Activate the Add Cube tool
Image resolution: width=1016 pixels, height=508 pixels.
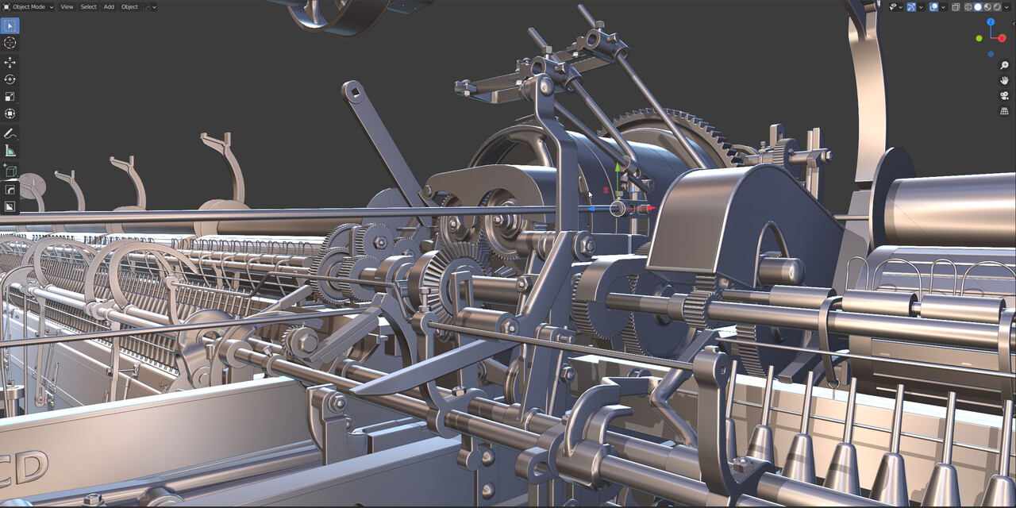tap(10, 170)
